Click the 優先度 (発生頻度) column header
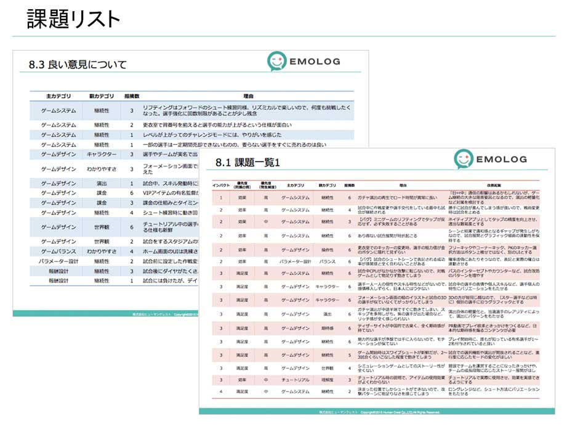Viewport: 567px width, 426px height. point(268,185)
